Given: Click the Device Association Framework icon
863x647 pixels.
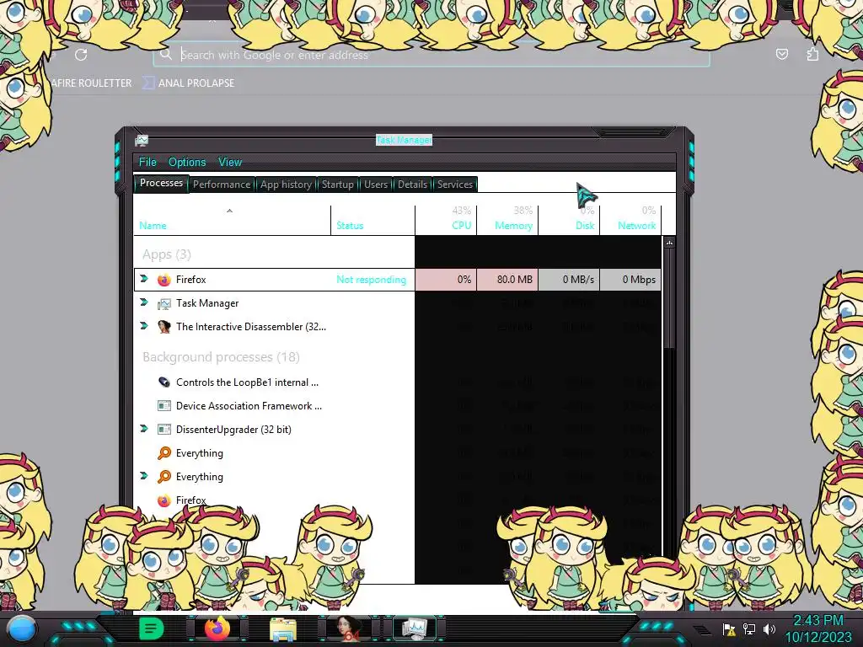Looking at the screenshot, I should click(x=164, y=406).
